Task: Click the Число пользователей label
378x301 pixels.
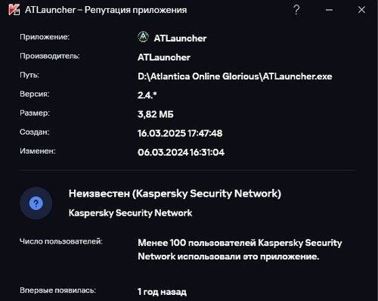Action: coord(61,241)
